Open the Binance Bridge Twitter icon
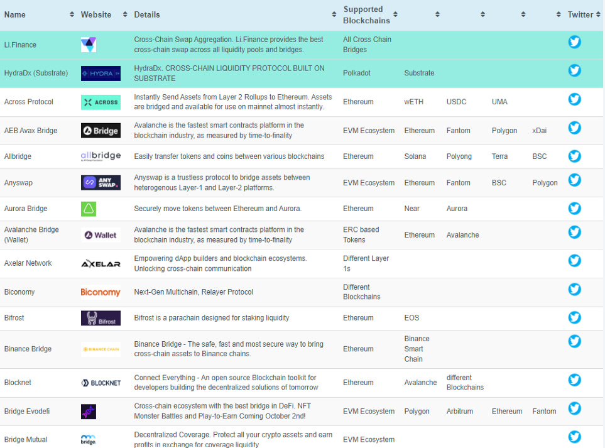The image size is (605, 448). click(x=574, y=341)
